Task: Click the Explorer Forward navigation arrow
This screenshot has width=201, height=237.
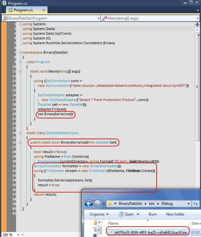Action: coord(98,203)
